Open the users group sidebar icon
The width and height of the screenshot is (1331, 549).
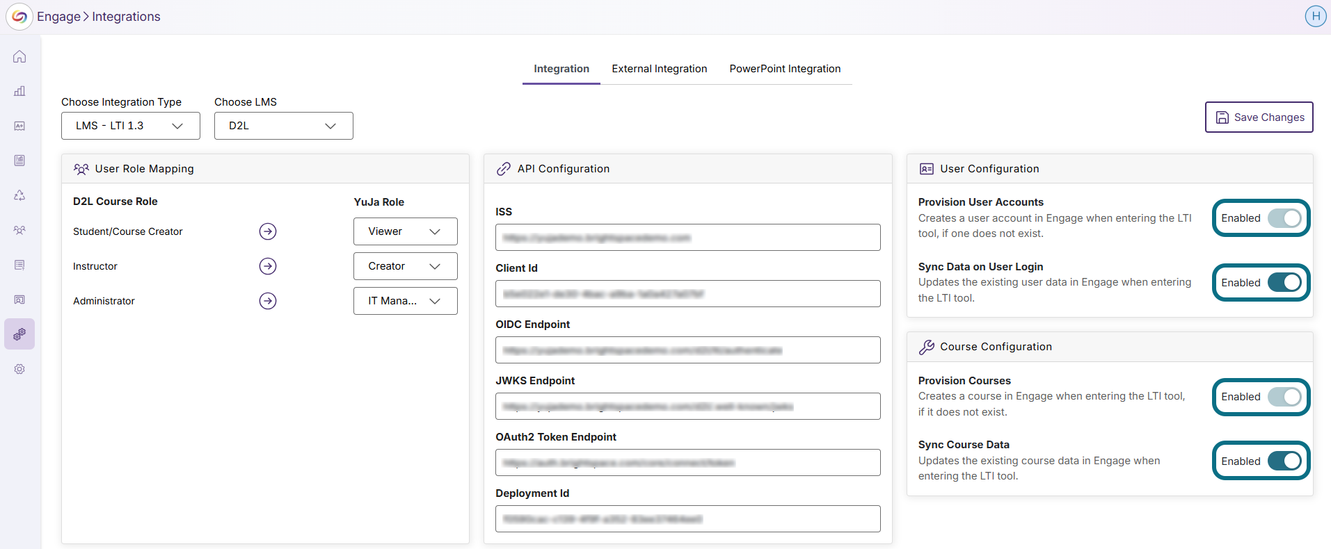tap(19, 230)
